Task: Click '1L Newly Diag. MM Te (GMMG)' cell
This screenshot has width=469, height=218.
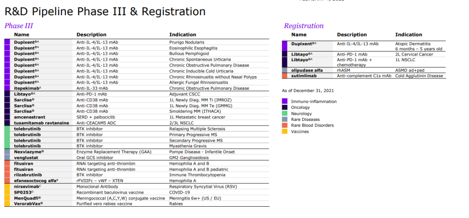Action: tap(201, 105)
